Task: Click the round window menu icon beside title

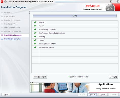Action: 6,2
